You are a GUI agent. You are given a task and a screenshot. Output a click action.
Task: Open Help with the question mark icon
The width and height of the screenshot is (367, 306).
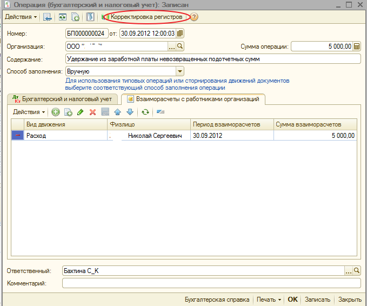(194, 17)
